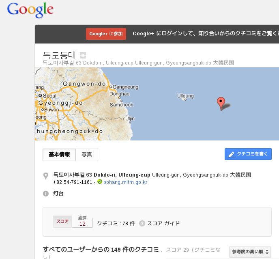This screenshot has width=279, height=259.
Task: Click the Gangwon-do region label on map
Action: click(x=84, y=84)
